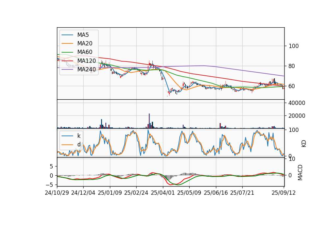Click the 25/09/12 date axis label
316x227 pixels.
coord(284,193)
